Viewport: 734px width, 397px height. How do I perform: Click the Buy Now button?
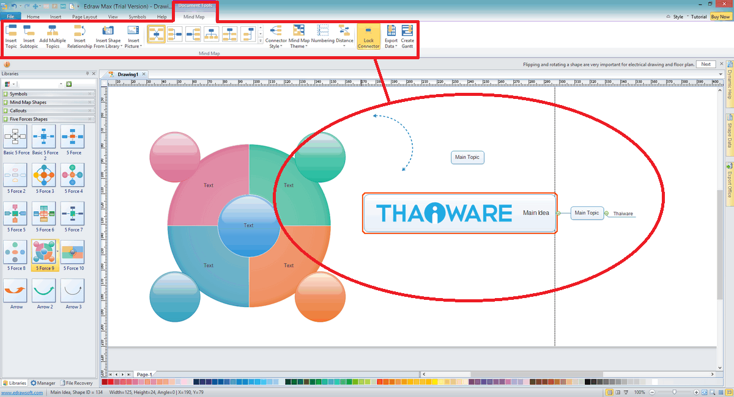point(720,16)
